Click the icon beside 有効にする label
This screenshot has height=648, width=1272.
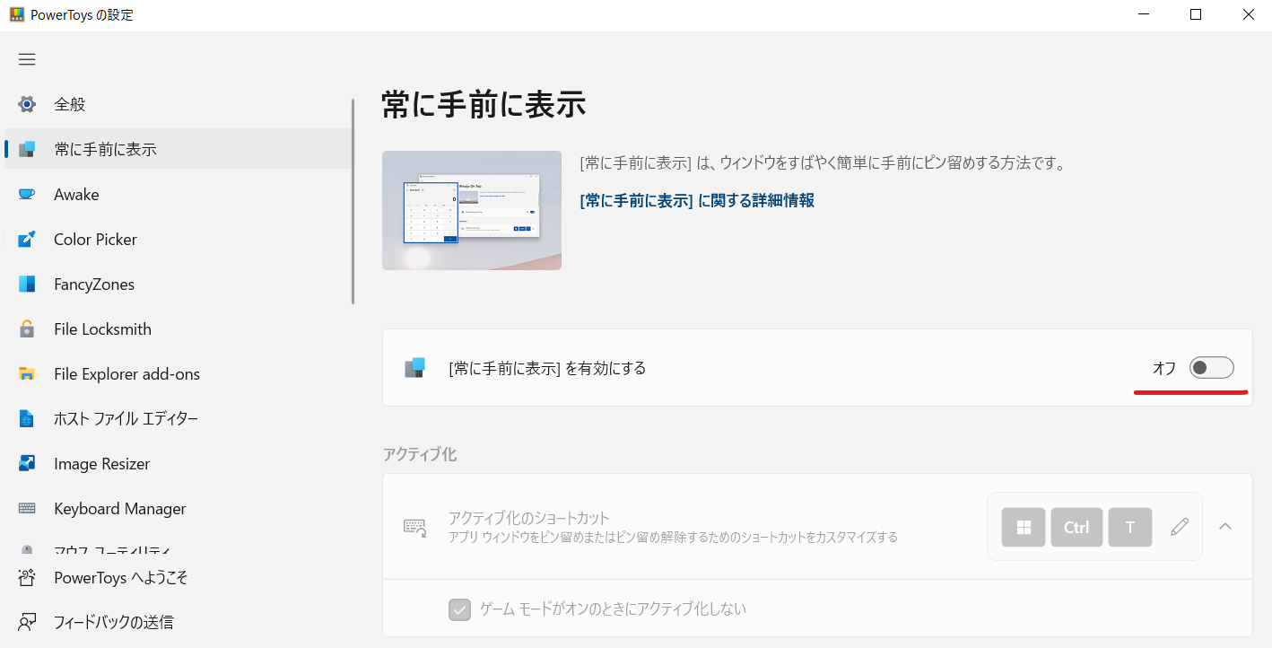pyautogui.click(x=414, y=367)
